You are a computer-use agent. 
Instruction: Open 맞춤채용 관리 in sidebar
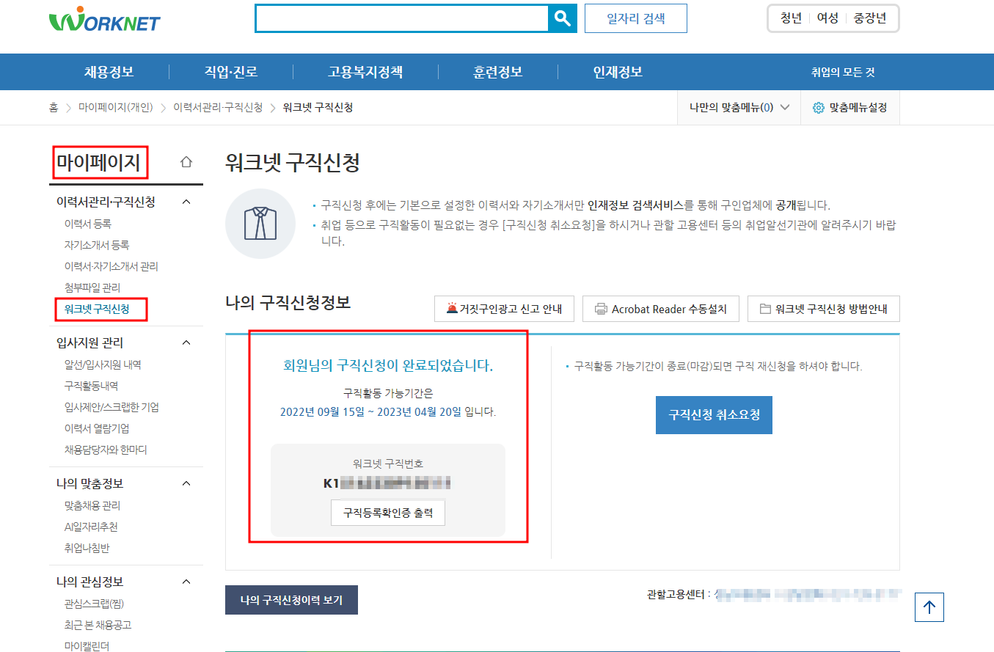point(92,505)
